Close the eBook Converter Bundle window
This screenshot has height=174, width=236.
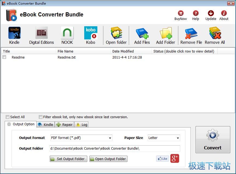click(231, 3)
